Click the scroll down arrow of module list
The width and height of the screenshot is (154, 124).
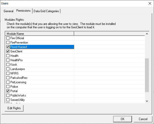[147, 101]
